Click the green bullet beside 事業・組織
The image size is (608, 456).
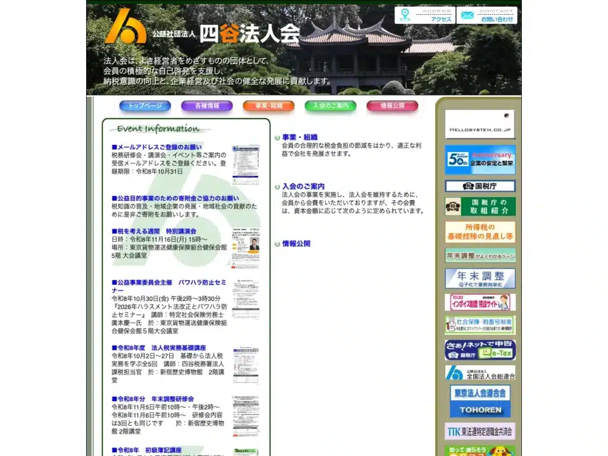click(x=277, y=138)
